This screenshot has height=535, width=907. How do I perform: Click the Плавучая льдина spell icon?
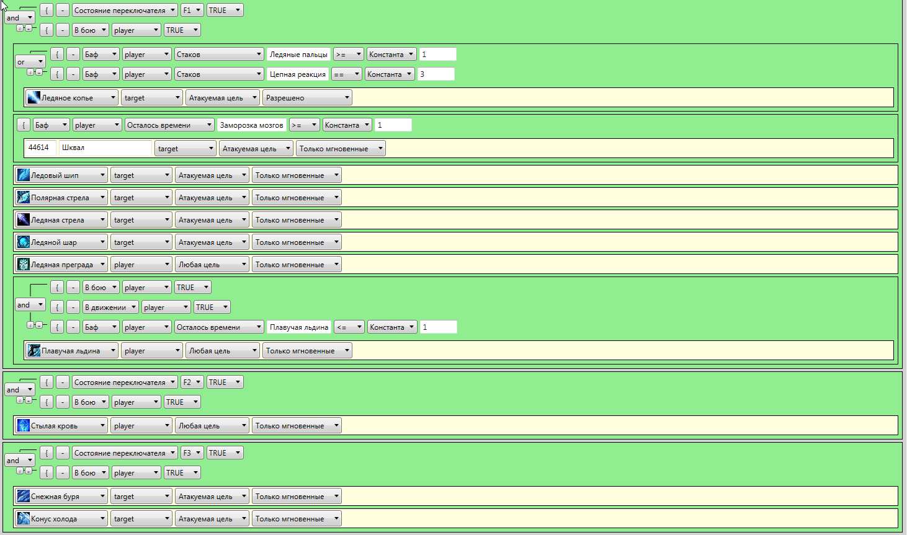pyautogui.click(x=34, y=351)
